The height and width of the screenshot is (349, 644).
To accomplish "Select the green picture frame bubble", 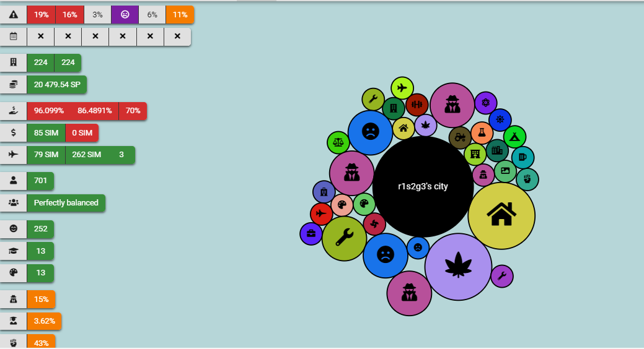I will (505, 171).
